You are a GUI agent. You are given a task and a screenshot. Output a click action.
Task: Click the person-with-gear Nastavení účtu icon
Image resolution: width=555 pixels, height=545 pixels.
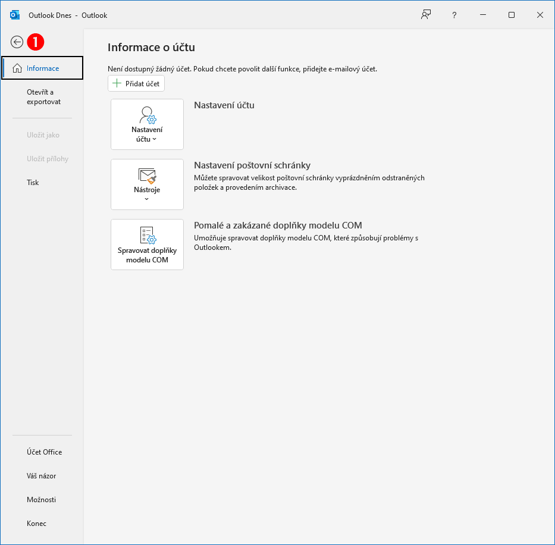(148, 115)
